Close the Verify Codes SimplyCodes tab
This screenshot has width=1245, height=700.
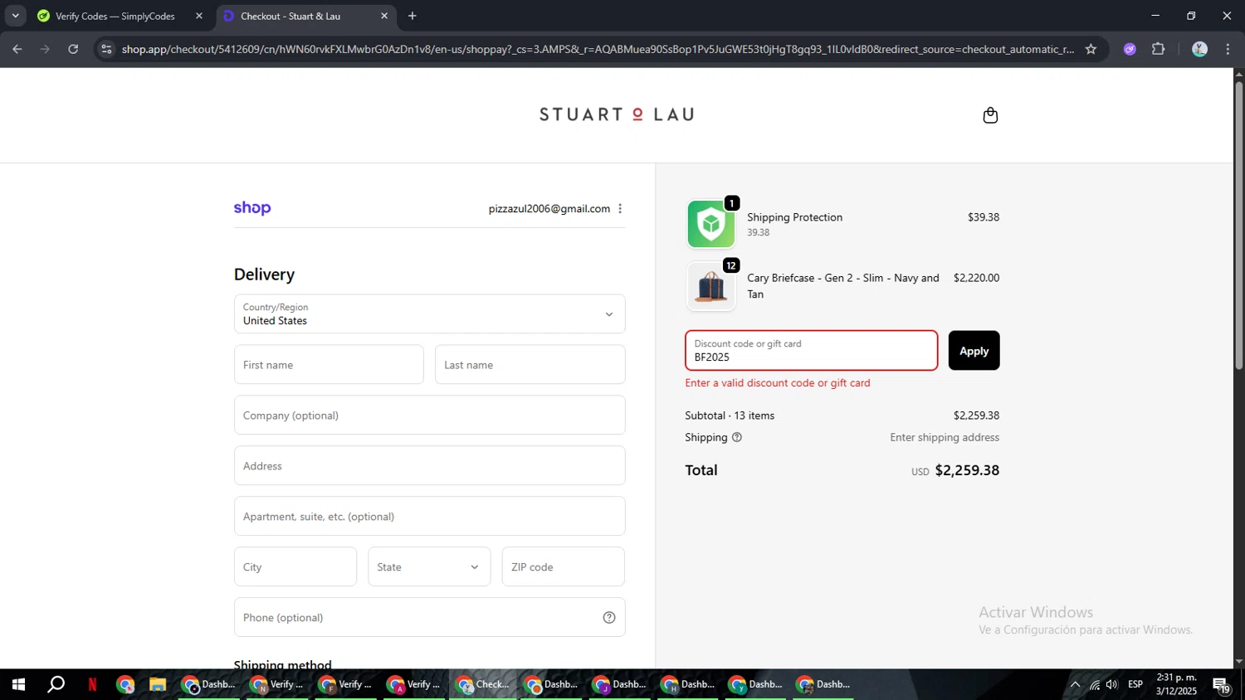click(199, 16)
